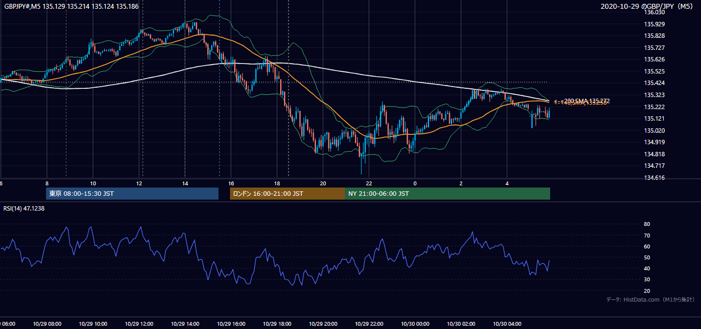
Task: Click price axis label 135.323
Action: coord(655,95)
